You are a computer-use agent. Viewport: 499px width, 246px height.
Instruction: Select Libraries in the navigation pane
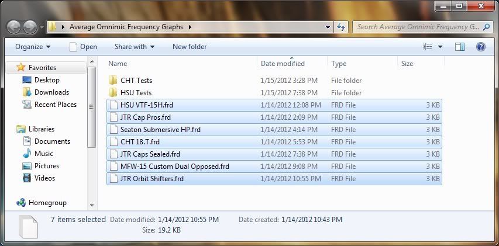point(42,129)
